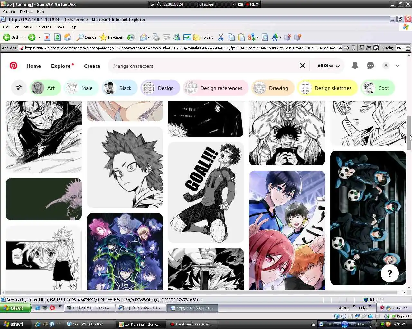Select the Design references chip
Screen dimensions: 412x329
tap(215, 88)
